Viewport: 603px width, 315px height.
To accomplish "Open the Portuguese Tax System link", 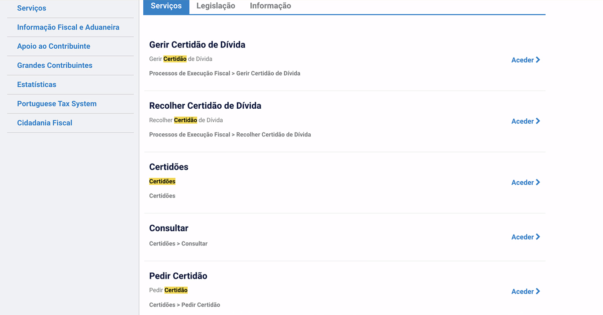I will (x=57, y=104).
